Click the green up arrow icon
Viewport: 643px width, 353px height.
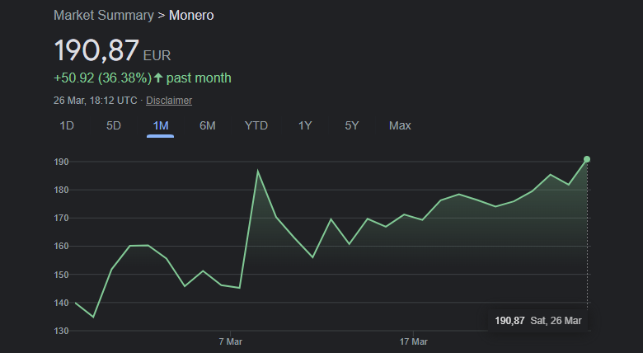pyautogui.click(x=158, y=78)
